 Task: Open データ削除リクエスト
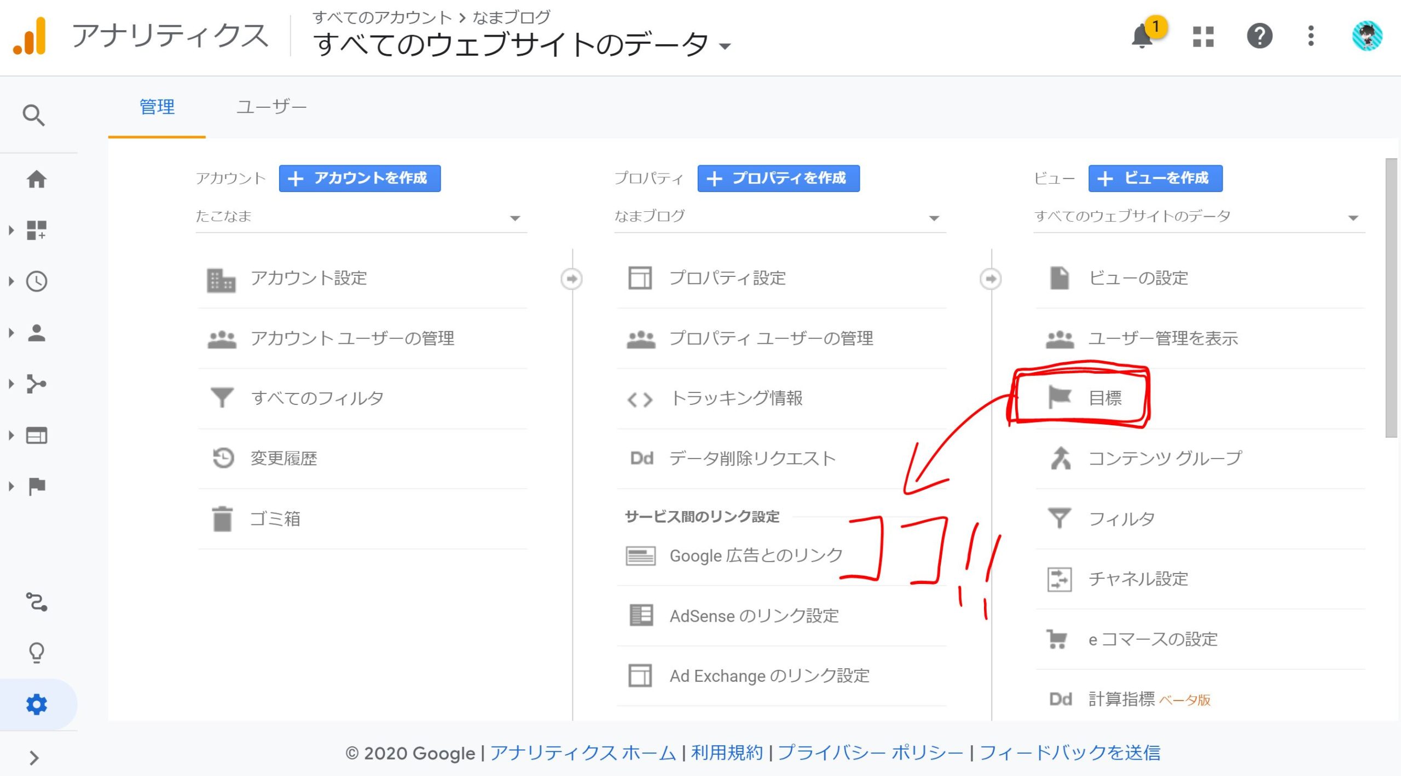coord(781,459)
